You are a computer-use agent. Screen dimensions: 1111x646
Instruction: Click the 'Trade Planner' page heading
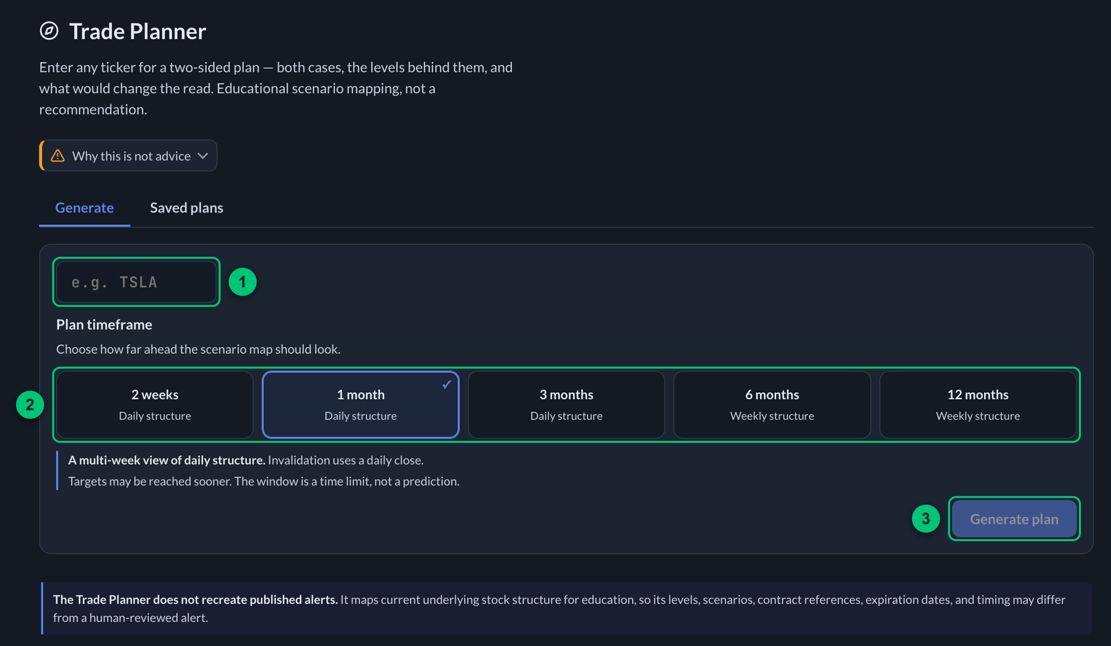[138, 31]
